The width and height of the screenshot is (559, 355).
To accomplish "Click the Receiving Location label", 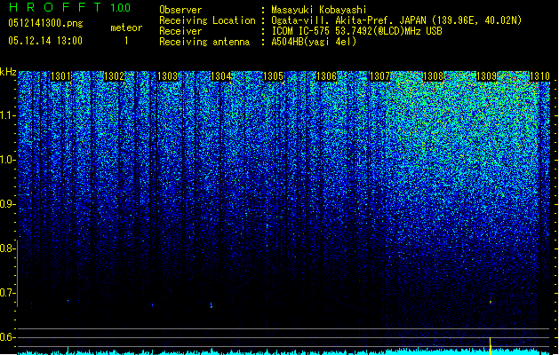I will pos(207,20).
